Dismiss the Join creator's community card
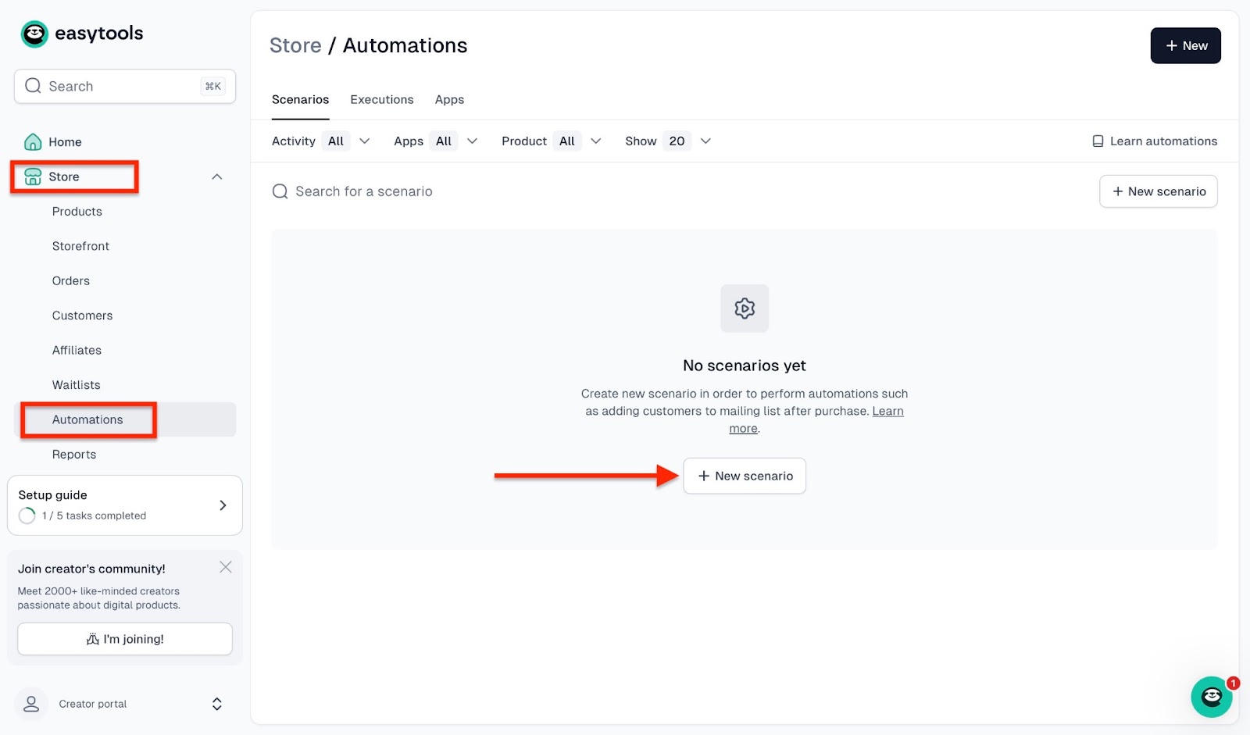The width and height of the screenshot is (1250, 735). click(x=226, y=567)
